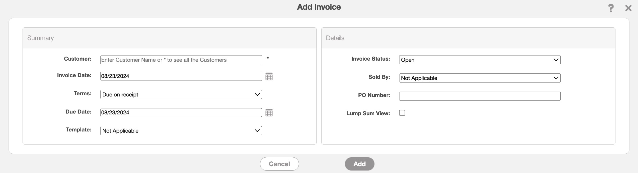Viewport: 638px width, 173px height.
Task: Click the Customer name input field
Action: click(x=181, y=60)
